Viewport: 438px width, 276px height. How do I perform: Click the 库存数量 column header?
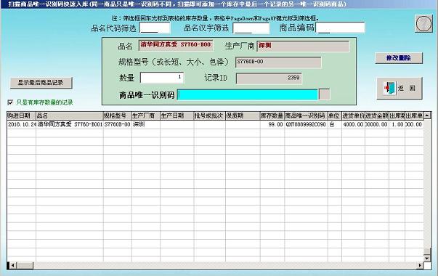[x=272, y=115]
